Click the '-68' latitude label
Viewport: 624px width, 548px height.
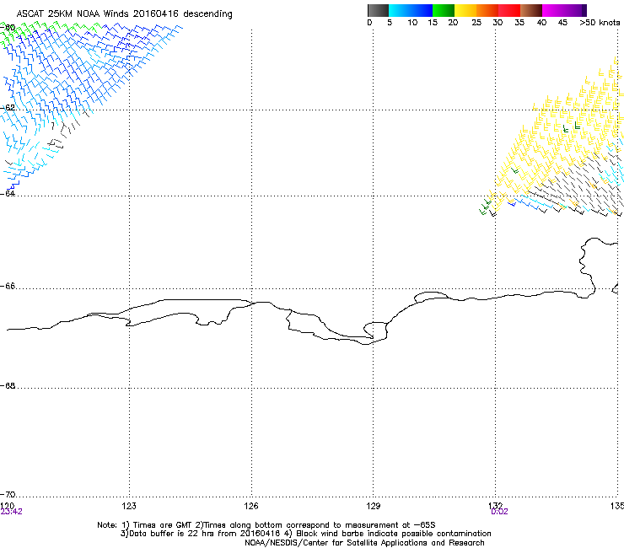[x=8, y=385]
